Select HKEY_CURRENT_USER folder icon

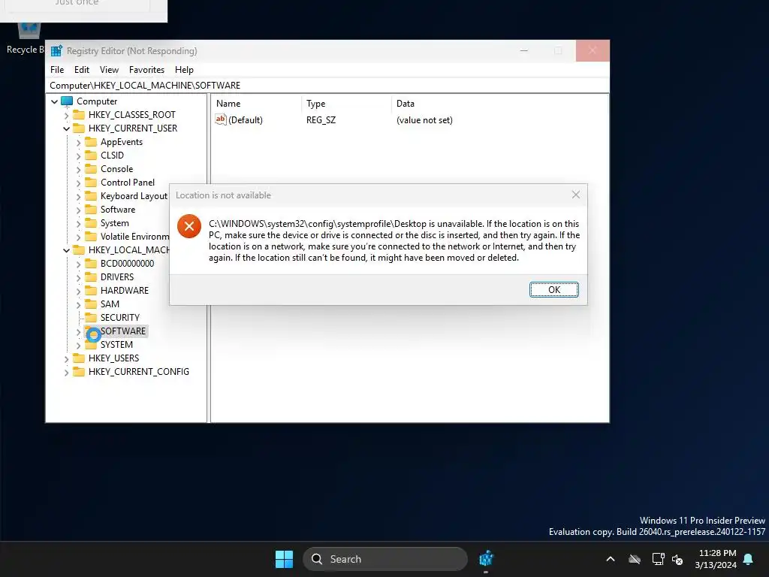click(x=78, y=128)
